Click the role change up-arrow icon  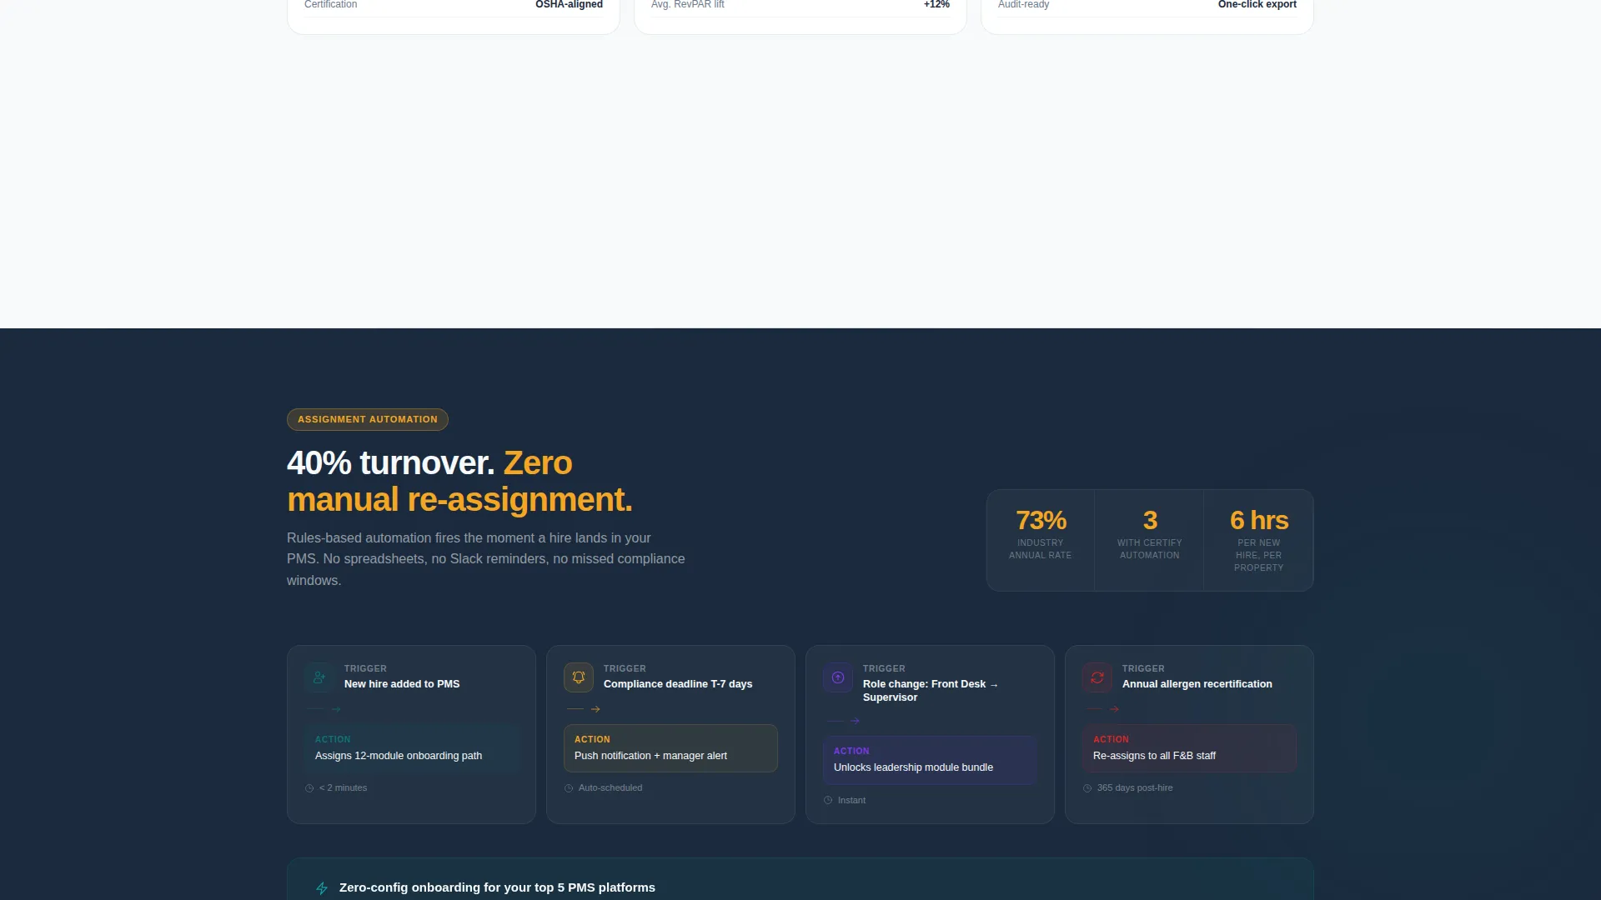click(838, 677)
